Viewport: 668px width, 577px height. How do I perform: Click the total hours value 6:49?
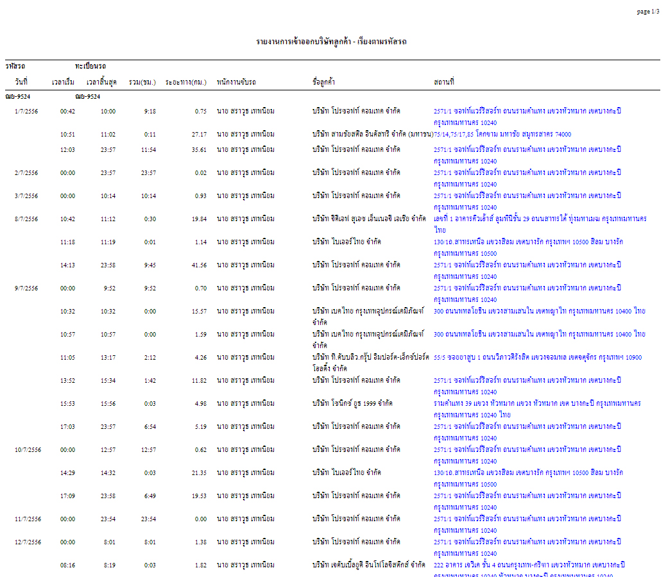tap(150, 496)
